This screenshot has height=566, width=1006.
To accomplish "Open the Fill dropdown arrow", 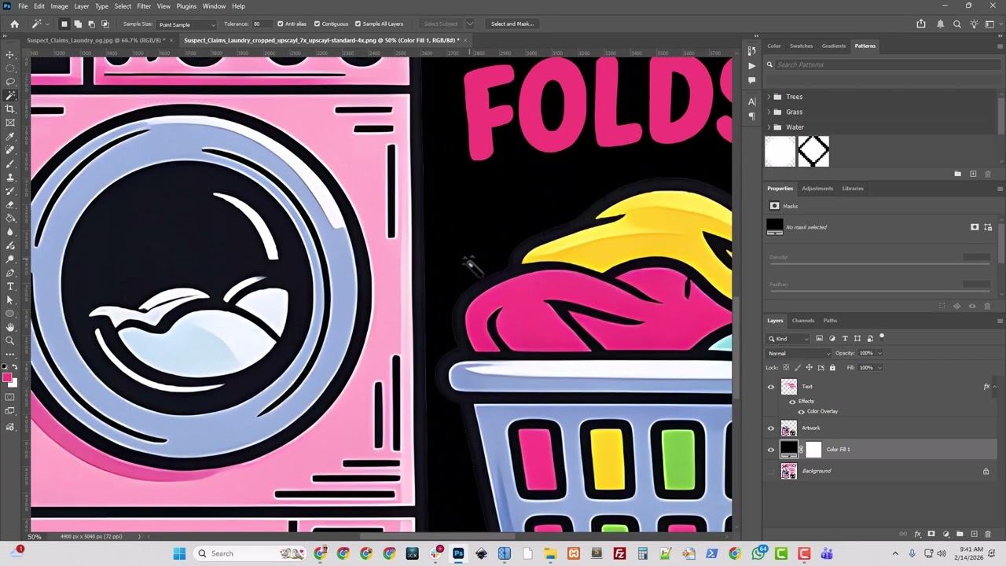I will (x=878, y=367).
